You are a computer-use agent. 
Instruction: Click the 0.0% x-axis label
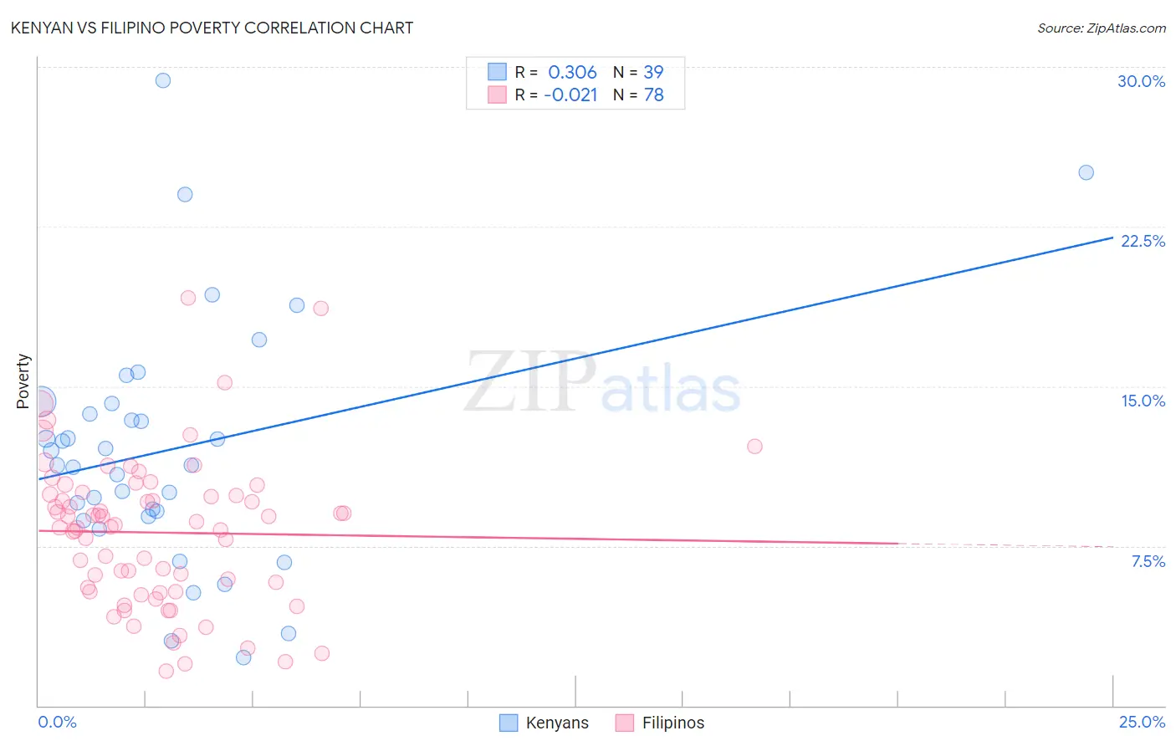point(57,722)
